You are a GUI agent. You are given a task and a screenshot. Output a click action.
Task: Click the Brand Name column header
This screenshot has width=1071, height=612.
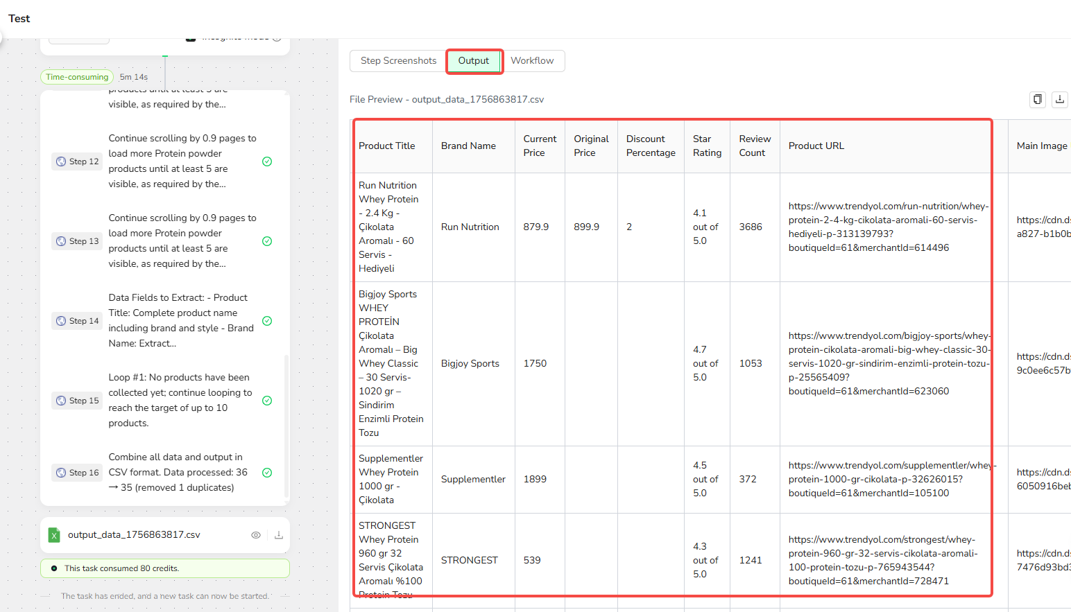pyautogui.click(x=474, y=146)
